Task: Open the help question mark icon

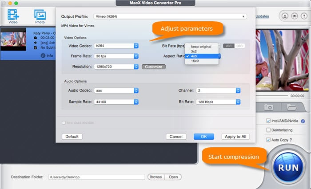Action: [x=304, y=16]
